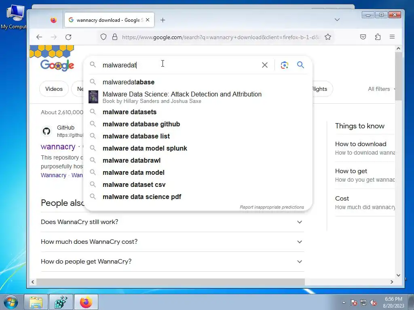Viewport: 414px width, 310px height.
Task: Open the cubes app taskbar icon
Action: pyautogui.click(x=61, y=302)
